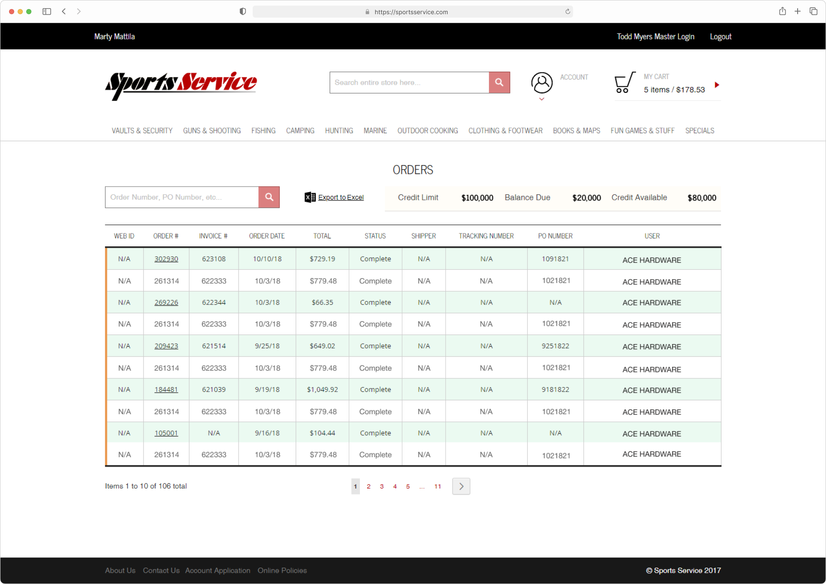This screenshot has height=584, width=826.
Task: Open the account profile icon
Action: [x=541, y=83]
